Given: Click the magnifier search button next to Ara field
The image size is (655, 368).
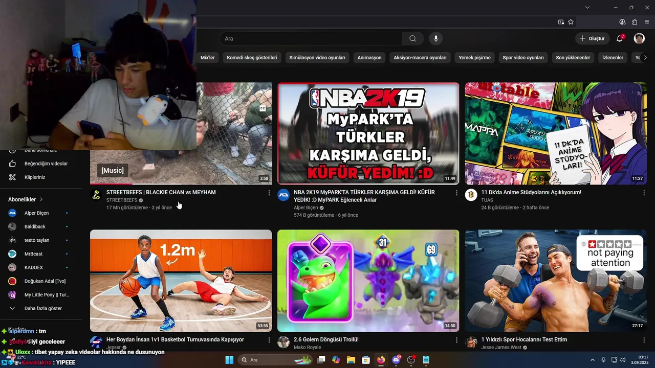Looking at the screenshot, I should click(x=412, y=38).
